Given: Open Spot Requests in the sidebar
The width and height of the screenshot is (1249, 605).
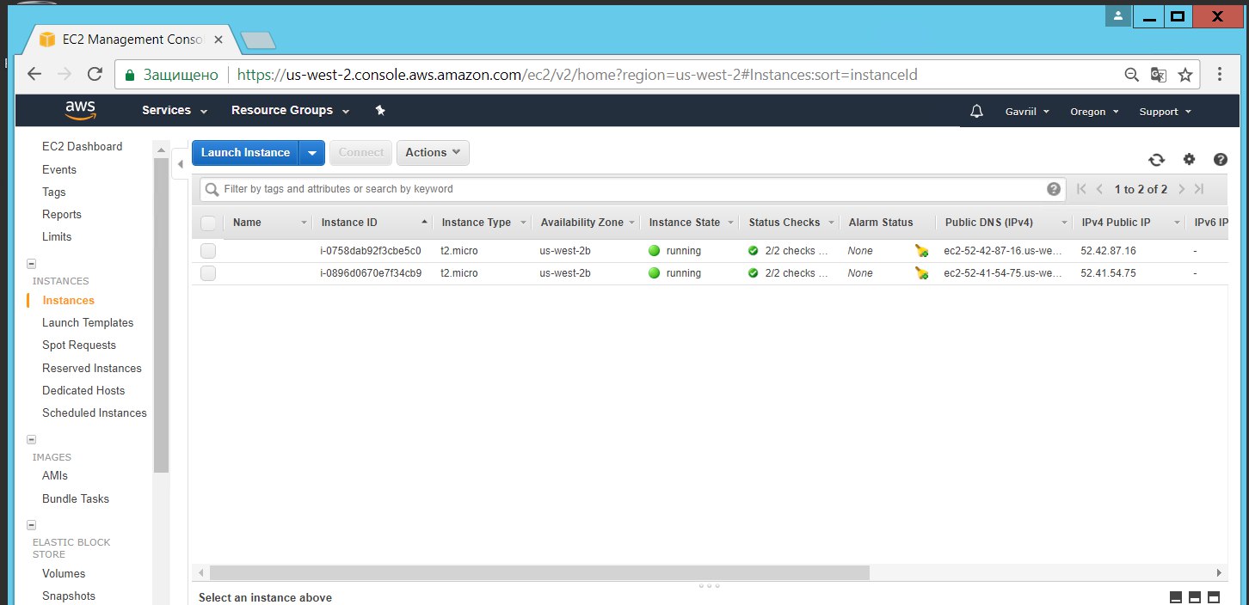Looking at the screenshot, I should pyautogui.click(x=79, y=345).
